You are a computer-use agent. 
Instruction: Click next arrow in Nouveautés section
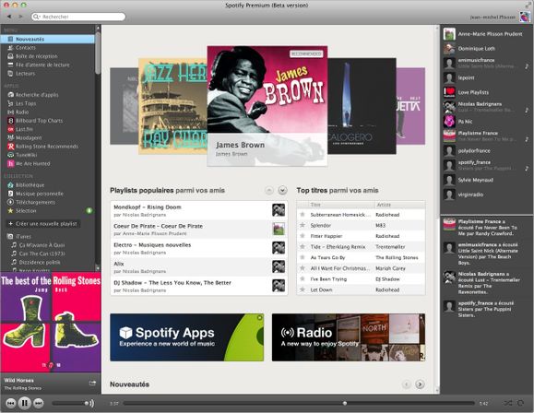pyautogui.click(x=420, y=384)
